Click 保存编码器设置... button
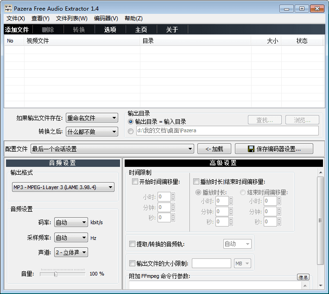The width and height of the screenshot is (329, 294). (x=274, y=149)
